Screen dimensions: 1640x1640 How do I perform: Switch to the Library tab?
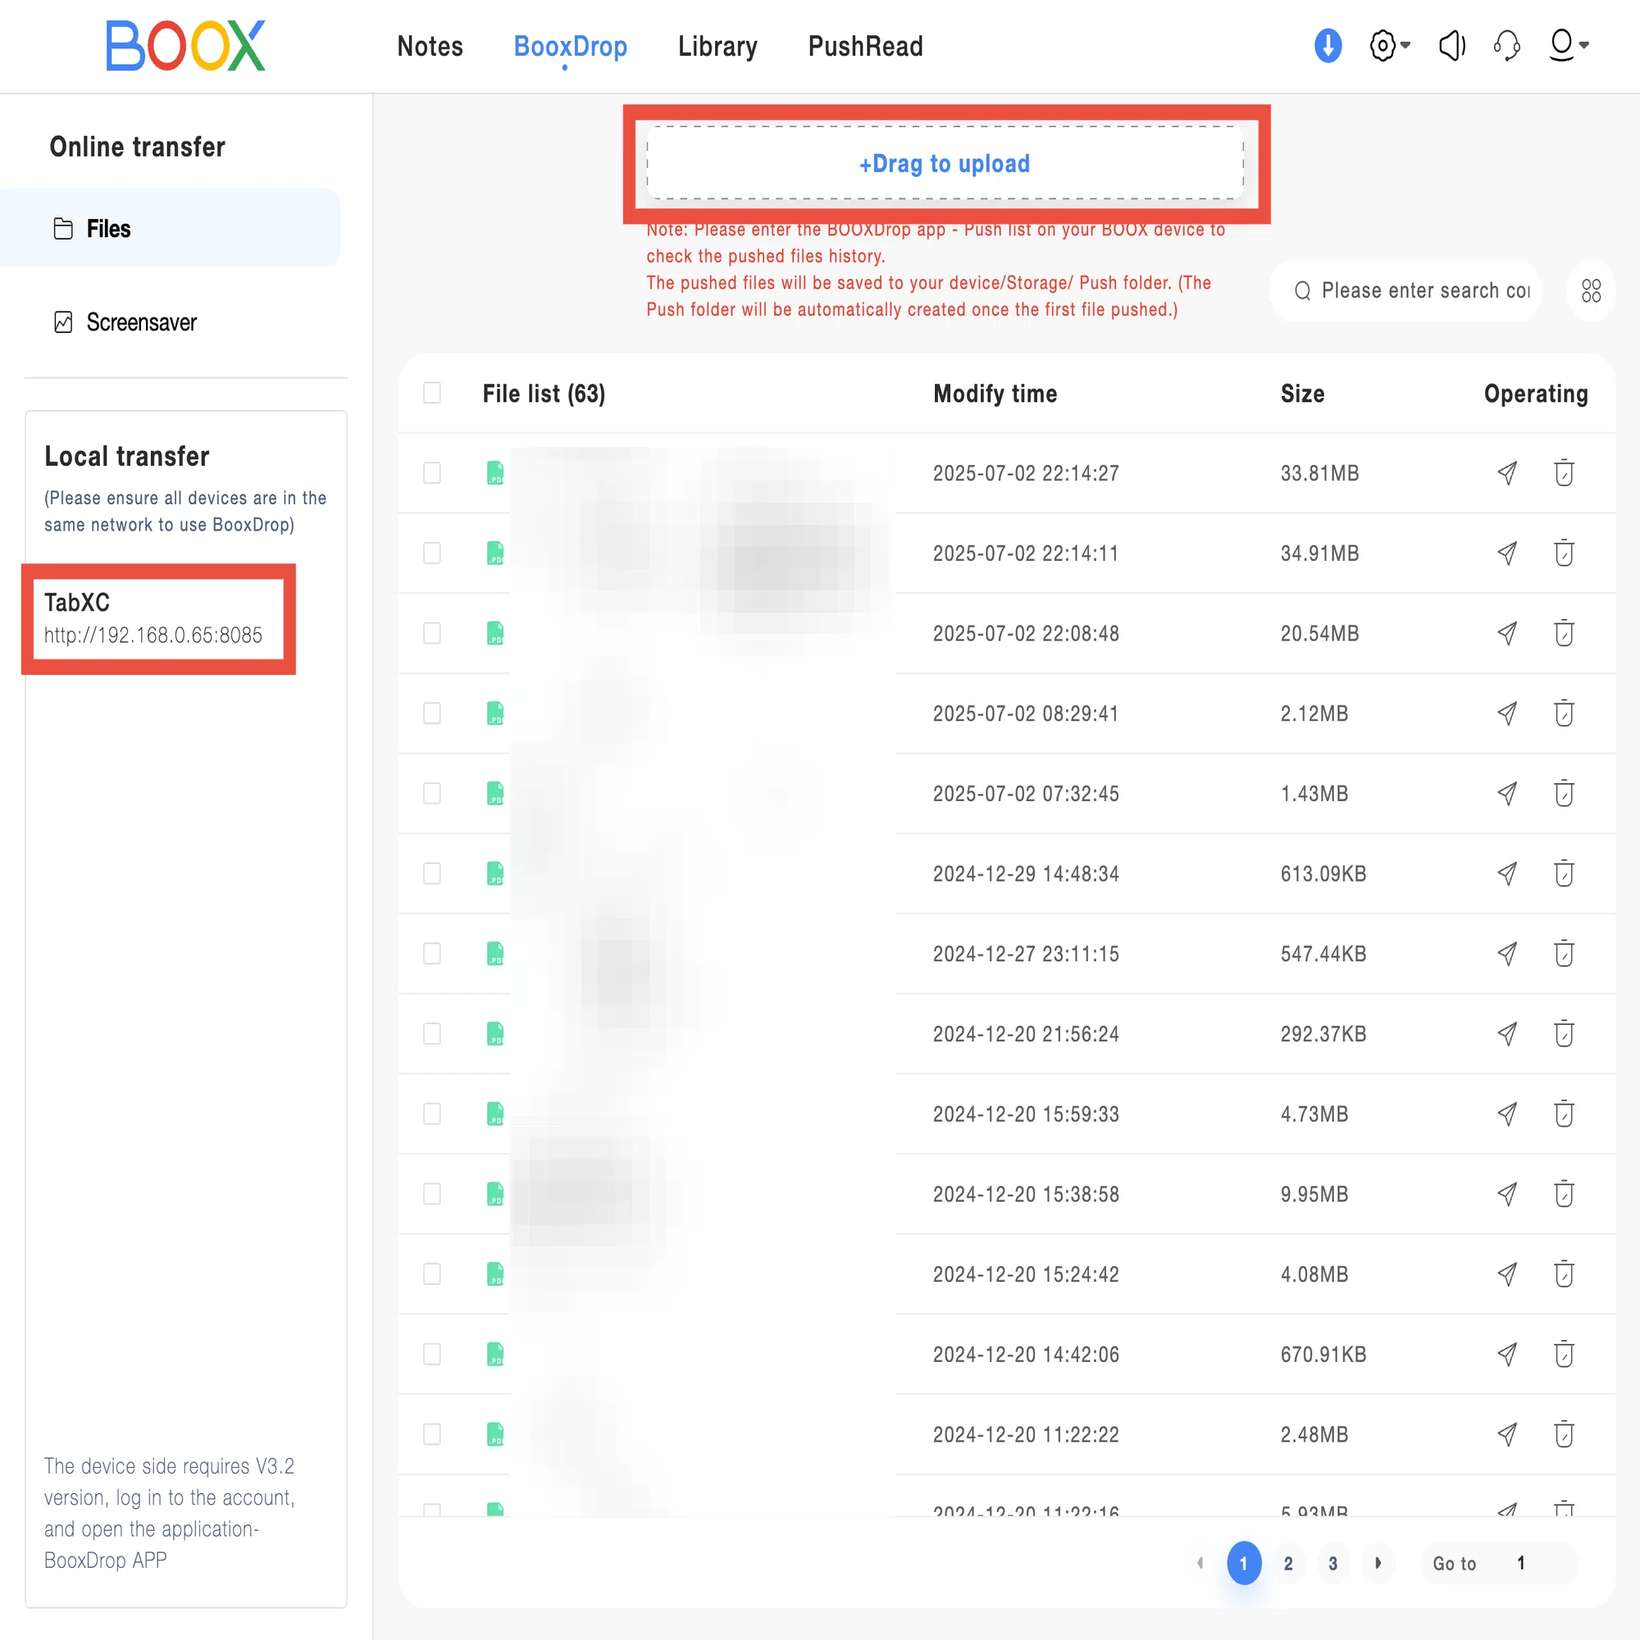(717, 46)
